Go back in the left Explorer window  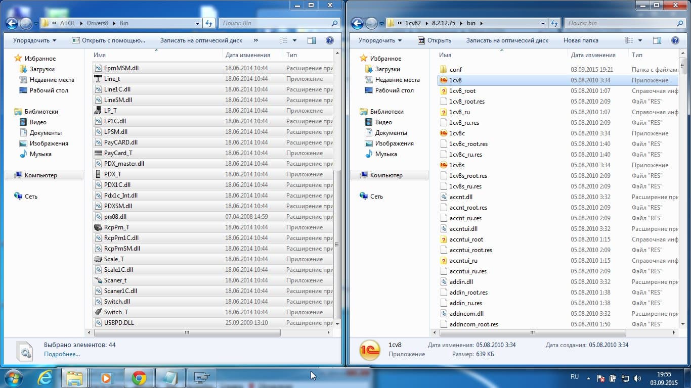point(12,23)
